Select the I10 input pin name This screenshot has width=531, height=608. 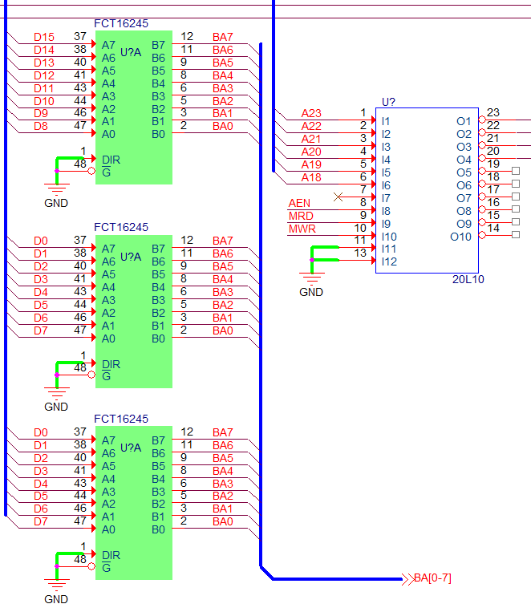[389, 237]
